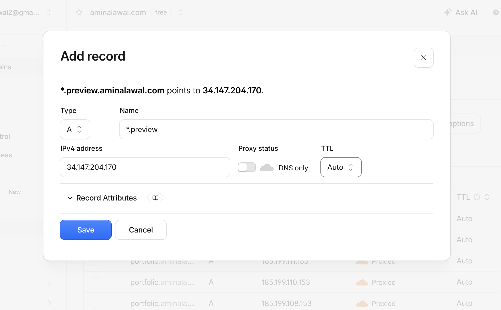Click the aminalawal.com domain name

coord(118,12)
